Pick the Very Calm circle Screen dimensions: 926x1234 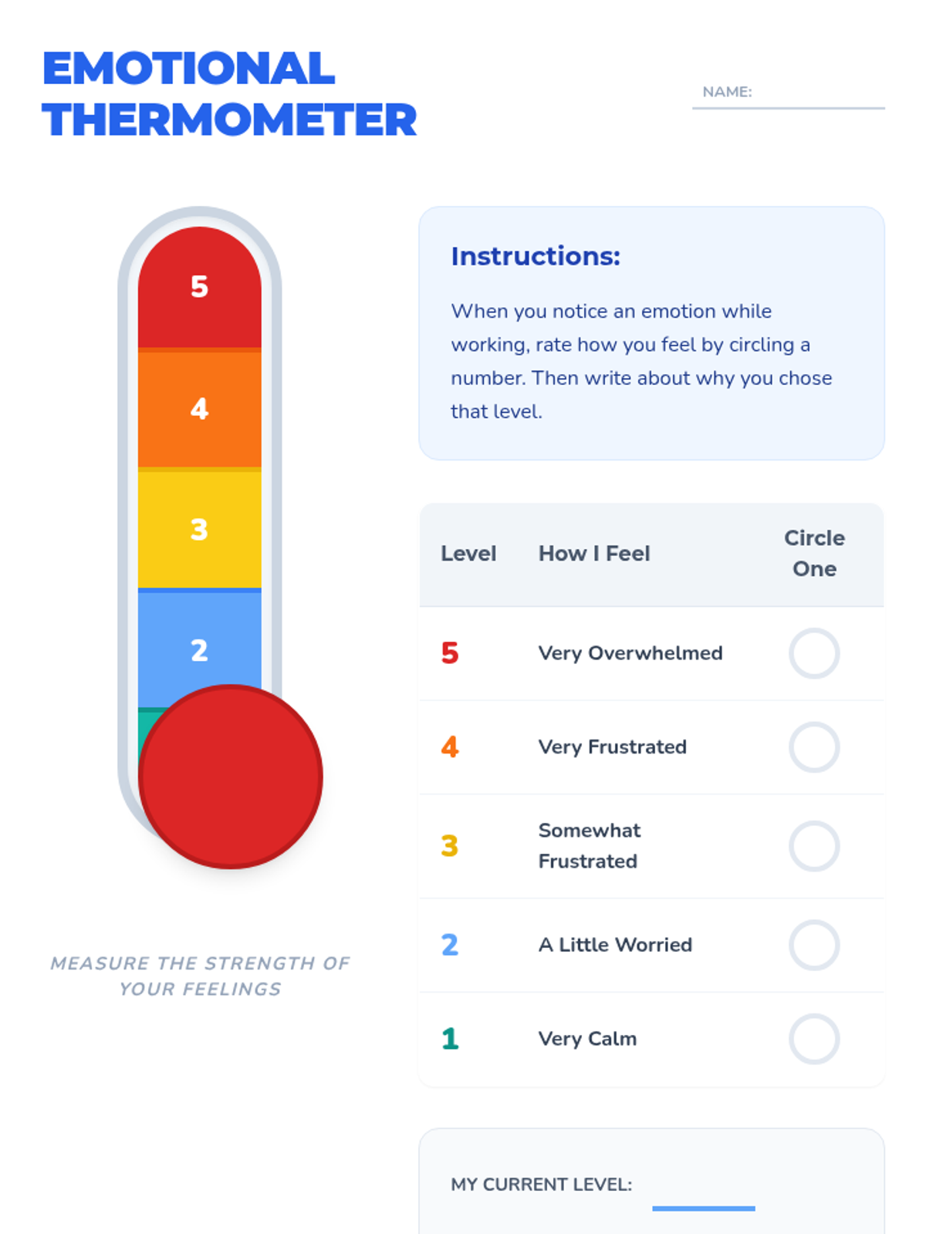coord(814,1039)
